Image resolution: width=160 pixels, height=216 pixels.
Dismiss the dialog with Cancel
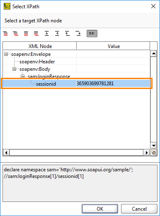pos(139,209)
